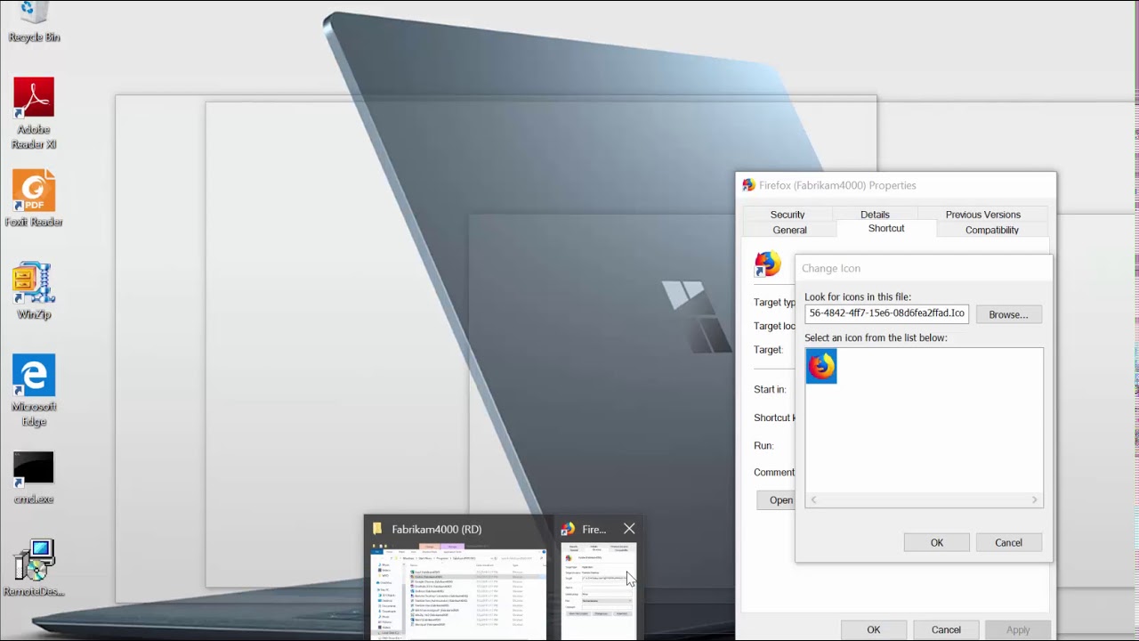Click the icon file path field
Image resolution: width=1139 pixels, height=641 pixels.
click(x=886, y=313)
